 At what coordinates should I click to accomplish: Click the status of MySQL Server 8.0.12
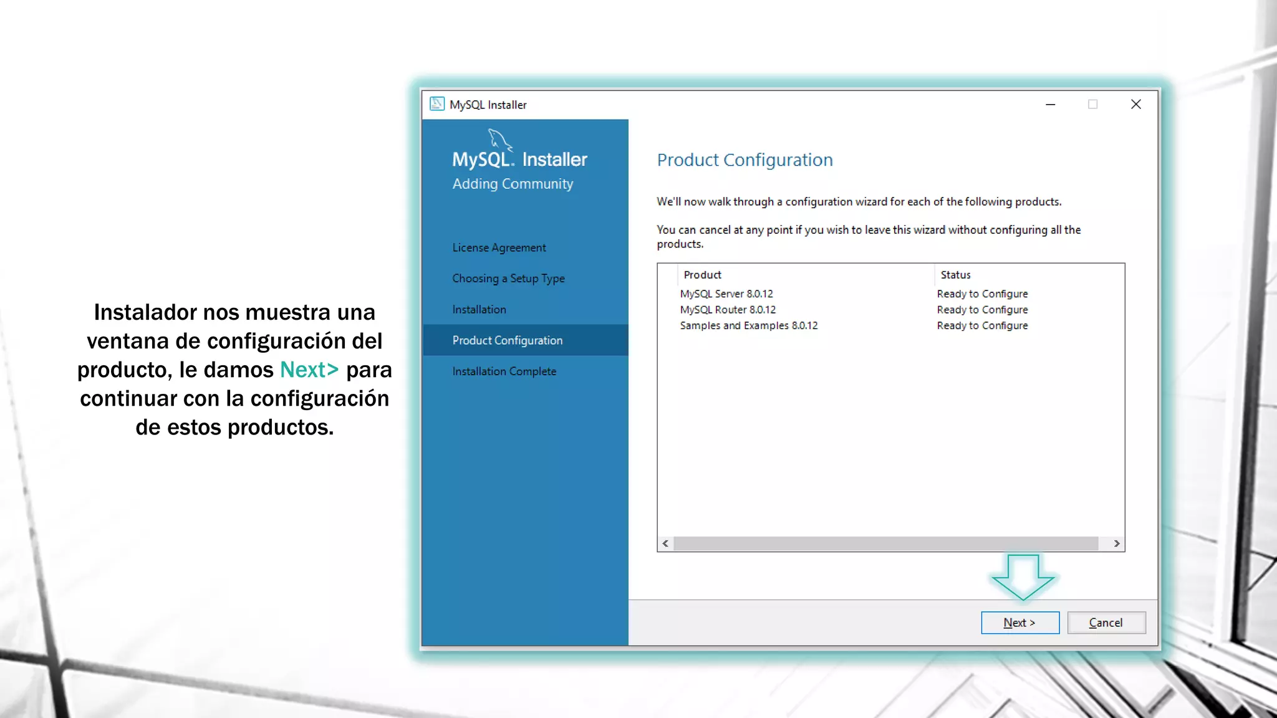coord(983,294)
